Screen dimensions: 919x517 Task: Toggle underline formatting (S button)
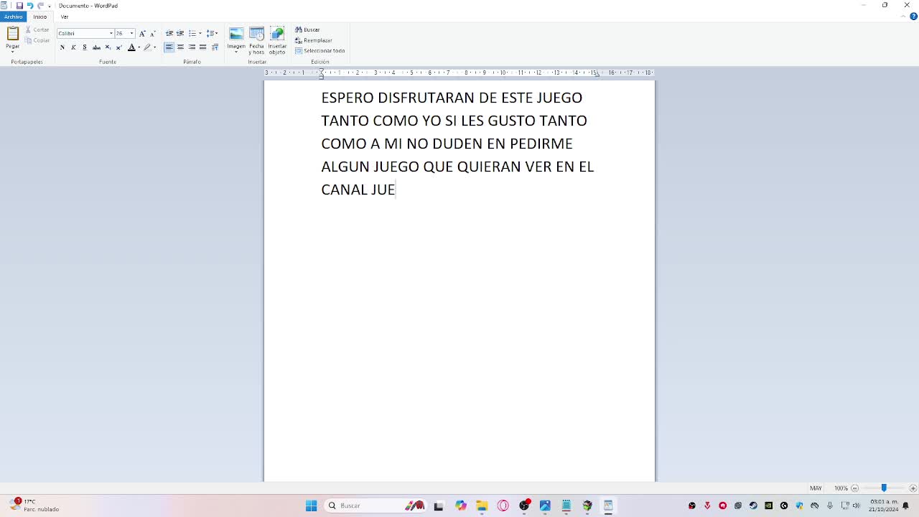(x=85, y=47)
